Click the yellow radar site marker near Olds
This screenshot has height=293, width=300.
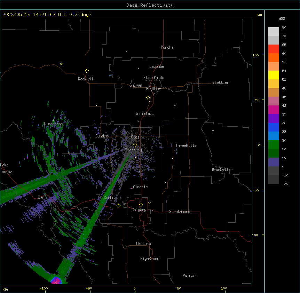pos(135,145)
